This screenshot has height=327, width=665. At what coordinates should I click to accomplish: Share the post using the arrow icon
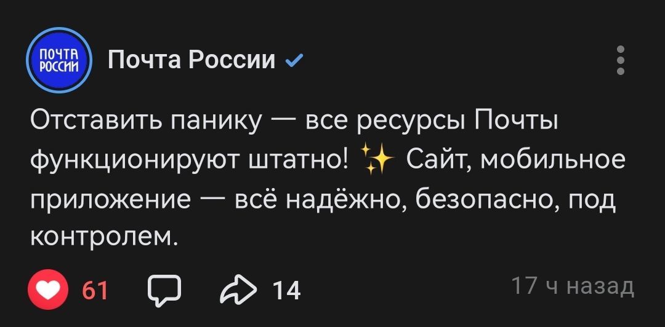(x=237, y=289)
